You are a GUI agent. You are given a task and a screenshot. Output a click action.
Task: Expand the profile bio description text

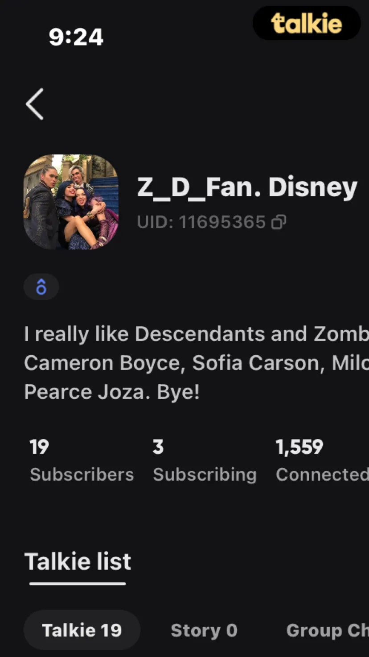tap(197, 363)
